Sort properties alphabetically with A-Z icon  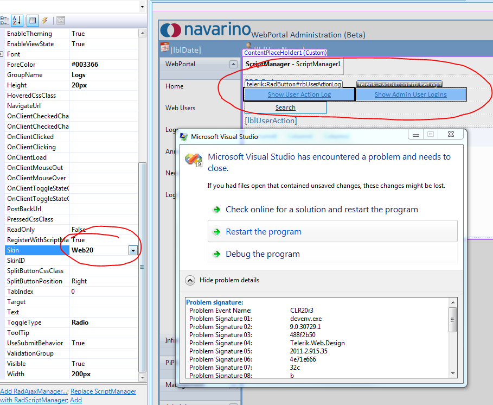pyautogui.click(x=17, y=21)
